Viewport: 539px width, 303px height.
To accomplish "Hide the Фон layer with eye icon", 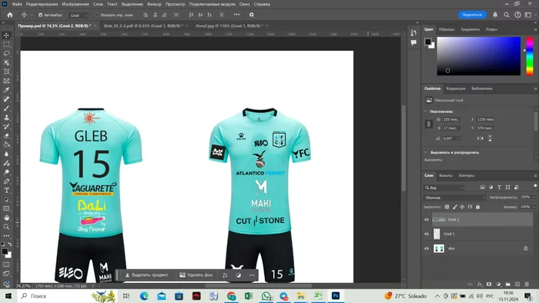I will point(427,248).
